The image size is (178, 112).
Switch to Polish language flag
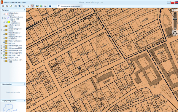coord(173,2)
